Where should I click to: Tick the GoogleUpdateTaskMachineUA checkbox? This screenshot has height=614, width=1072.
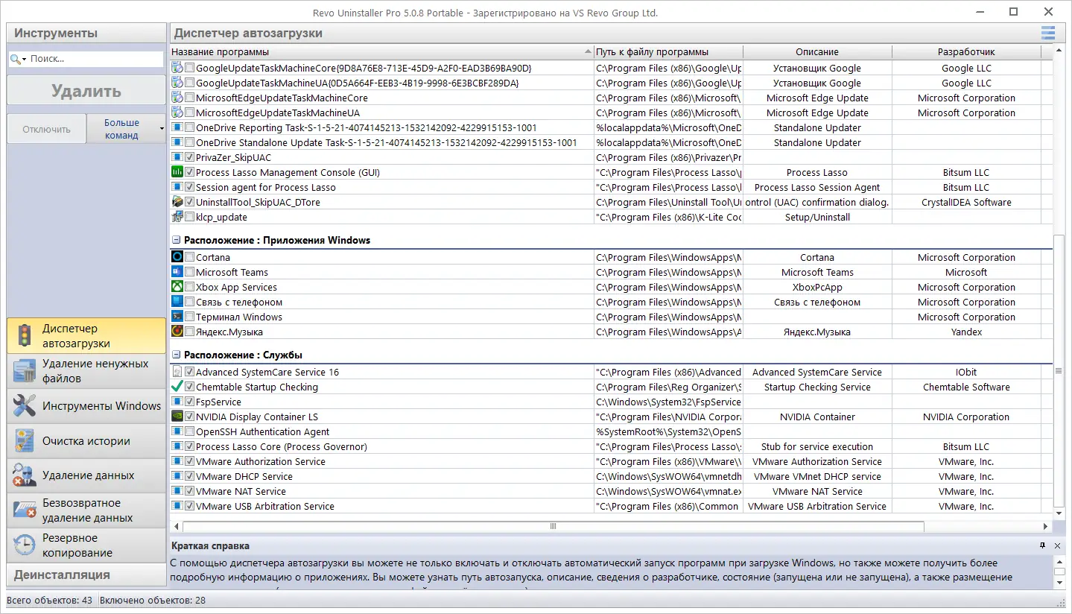click(190, 83)
